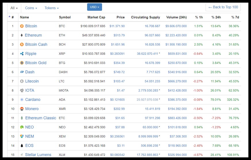This screenshot has width=251, height=160.
Task: Sort by % 24h column header
Action: click(x=216, y=17)
